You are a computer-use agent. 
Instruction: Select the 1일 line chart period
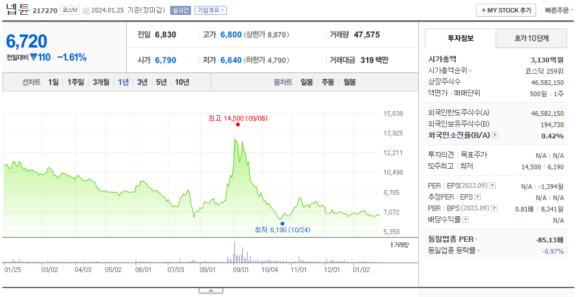pos(54,82)
